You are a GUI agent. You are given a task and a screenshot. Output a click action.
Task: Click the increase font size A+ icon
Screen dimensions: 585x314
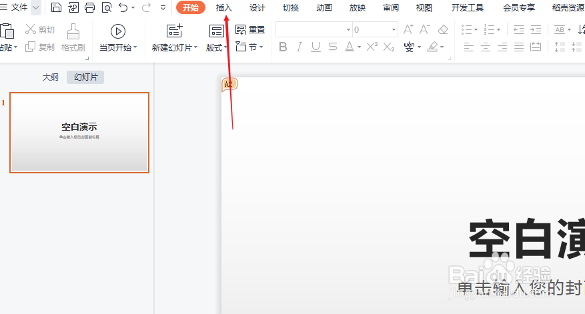[408, 29]
